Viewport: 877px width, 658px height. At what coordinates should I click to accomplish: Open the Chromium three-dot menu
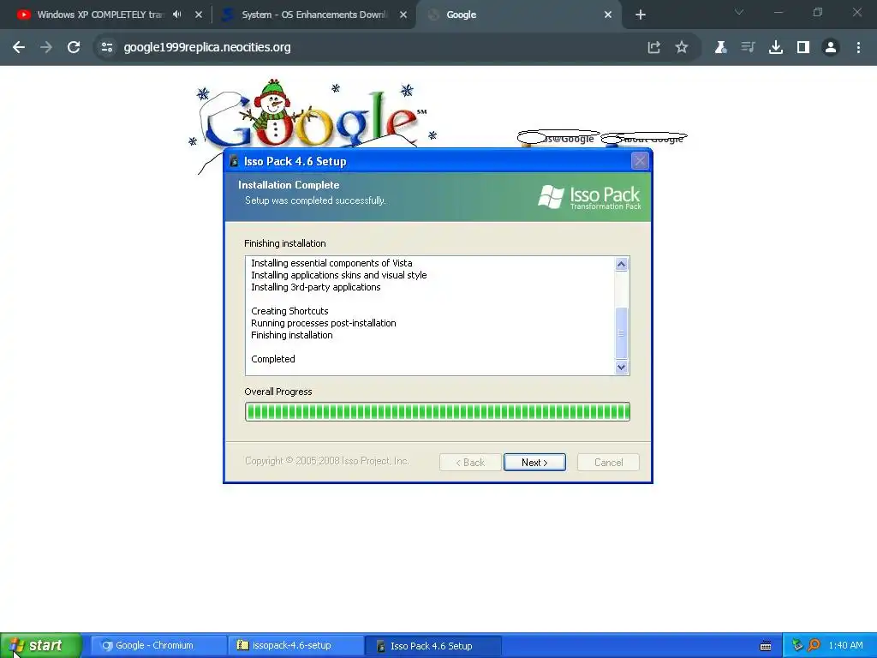tap(858, 48)
